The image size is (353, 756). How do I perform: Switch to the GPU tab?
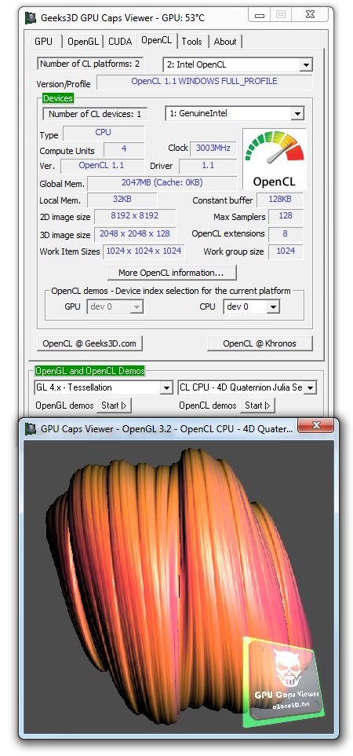click(43, 42)
